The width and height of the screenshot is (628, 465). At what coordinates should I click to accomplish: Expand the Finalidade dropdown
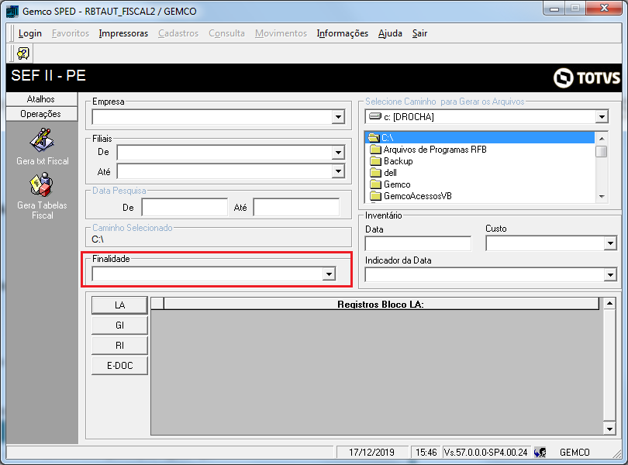point(329,274)
